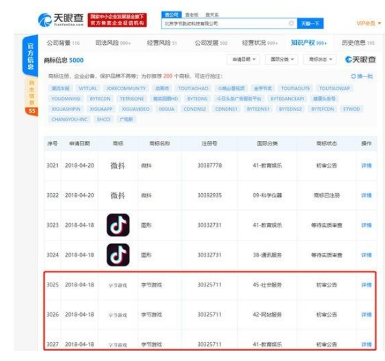The height and width of the screenshot is (361, 385).
Task: Click registration number 30387778
Action: coord(210,166)
